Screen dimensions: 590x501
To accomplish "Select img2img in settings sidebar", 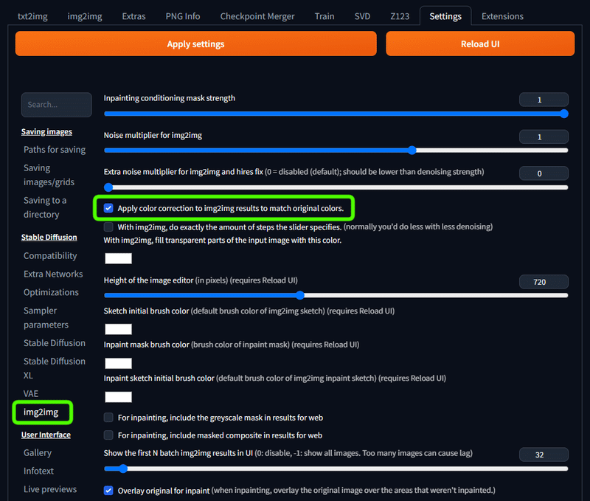I will coord(41,412).
